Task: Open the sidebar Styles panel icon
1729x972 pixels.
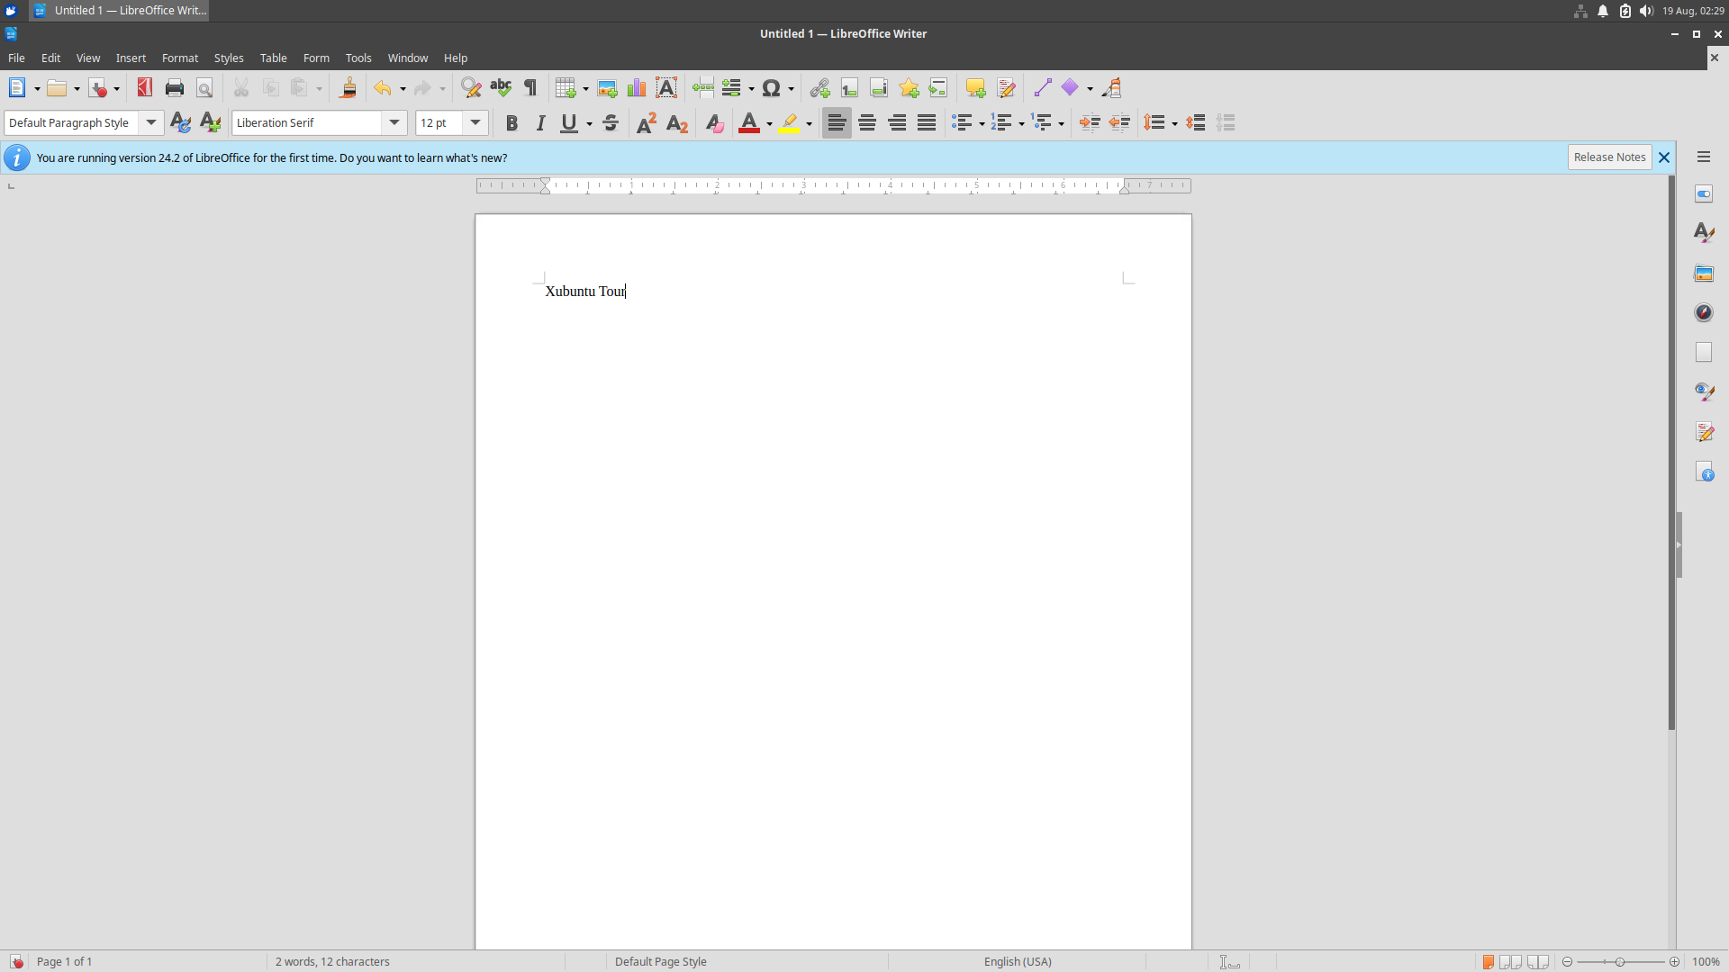Action: [x=1704, y=233]
